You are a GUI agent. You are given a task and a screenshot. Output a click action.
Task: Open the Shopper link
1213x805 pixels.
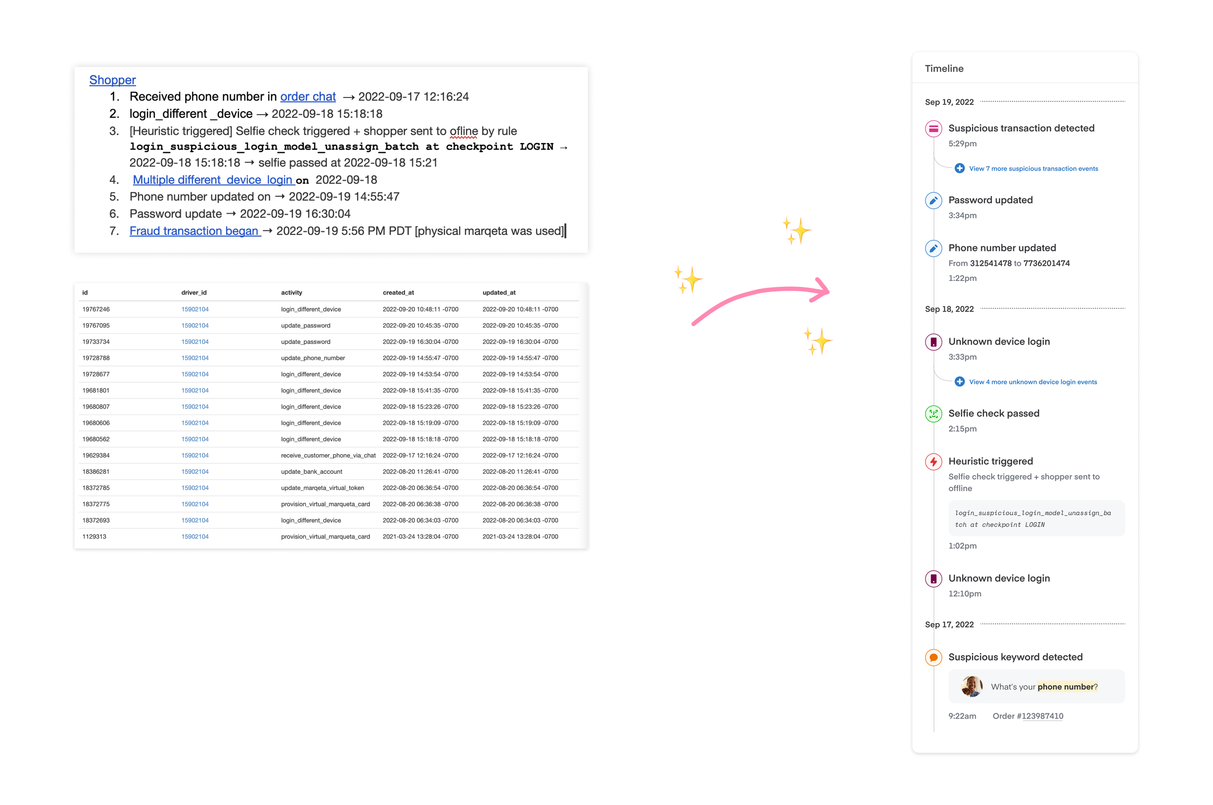tap(113, 80)
